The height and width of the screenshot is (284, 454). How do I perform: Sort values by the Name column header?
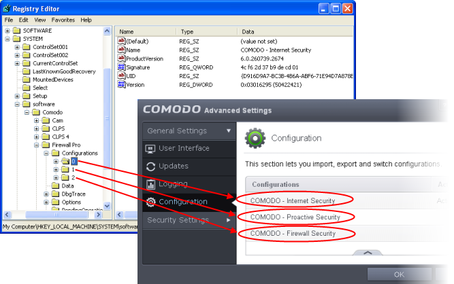(146, 31)
